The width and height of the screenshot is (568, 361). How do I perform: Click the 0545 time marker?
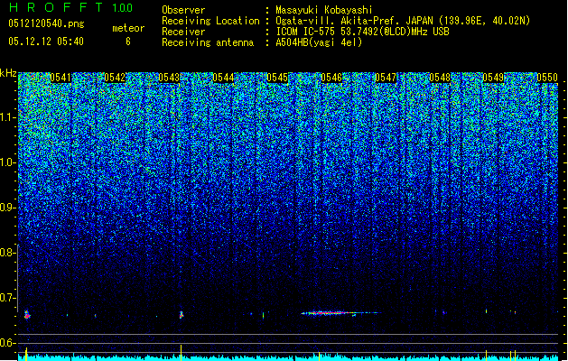point(277,78)
